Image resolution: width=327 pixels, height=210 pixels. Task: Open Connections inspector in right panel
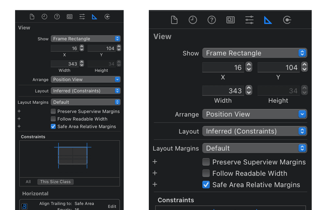pyautogui.click(x=287, y=20)
